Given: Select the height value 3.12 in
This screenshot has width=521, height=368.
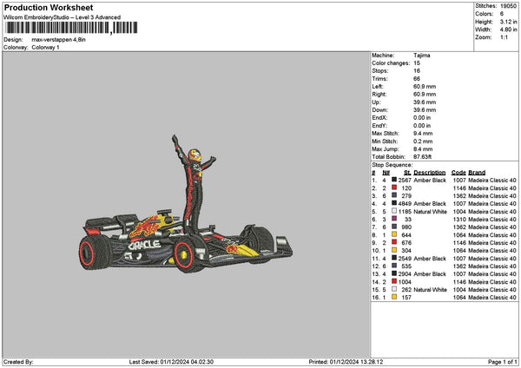Looking at the screenshot, I should pos(508,22).
